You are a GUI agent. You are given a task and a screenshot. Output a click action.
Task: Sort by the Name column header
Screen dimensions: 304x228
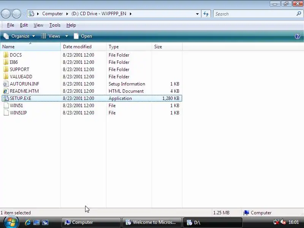[30, 47]
